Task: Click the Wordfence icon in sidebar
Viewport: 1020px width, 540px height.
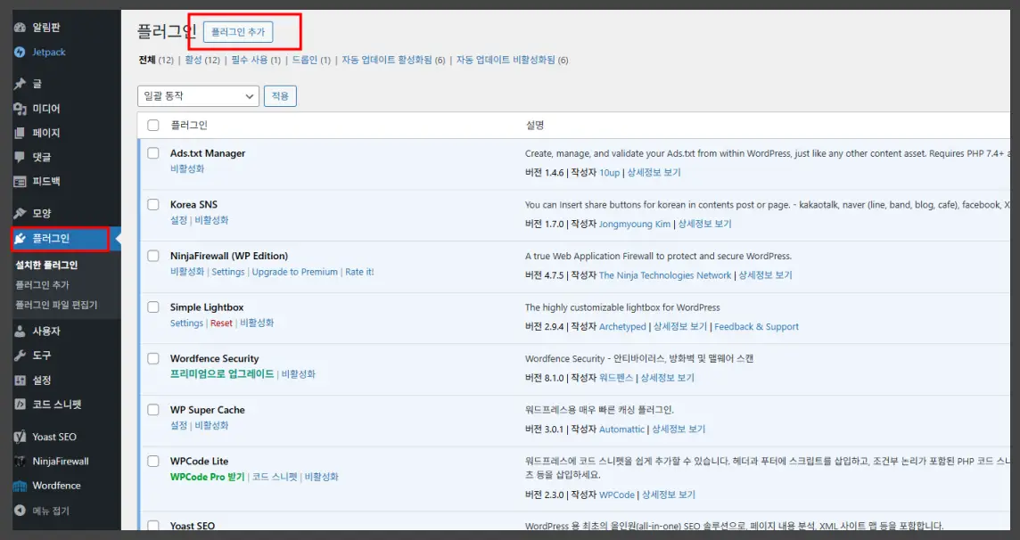Action: pyautogui.click(x=21, y=487)
